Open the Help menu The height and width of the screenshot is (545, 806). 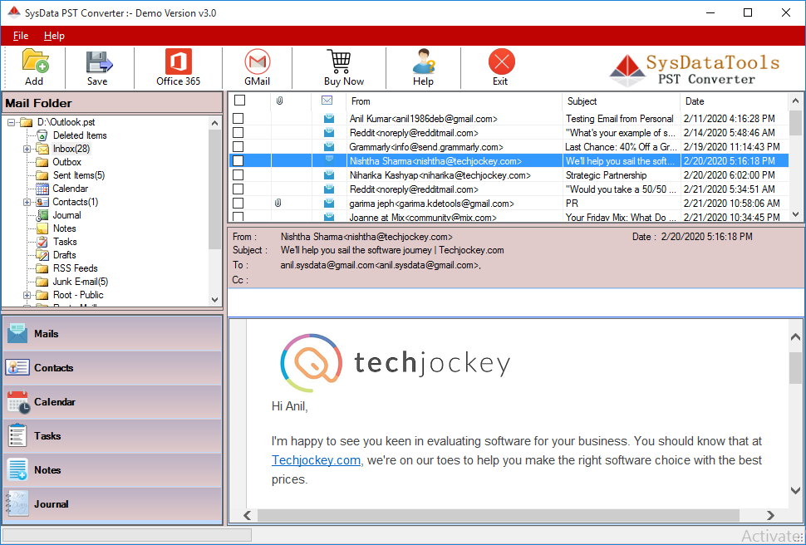tap(54, 36)
